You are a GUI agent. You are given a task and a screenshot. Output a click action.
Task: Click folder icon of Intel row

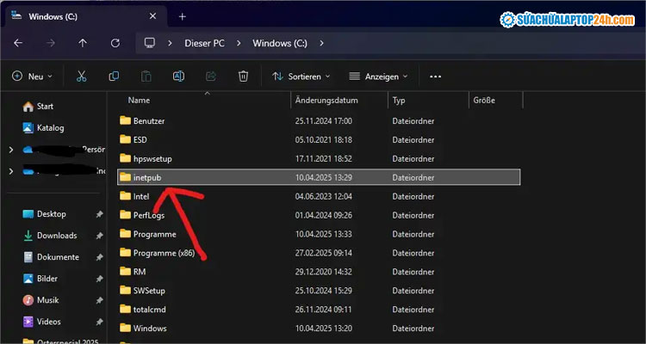coord(125,196)
